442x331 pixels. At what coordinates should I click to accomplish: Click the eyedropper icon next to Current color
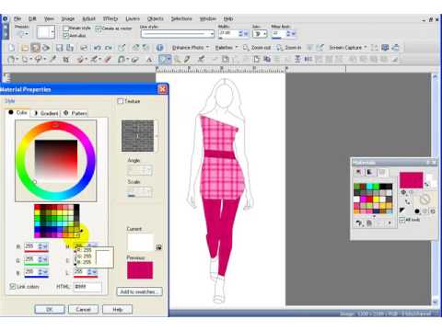[158, 247]
